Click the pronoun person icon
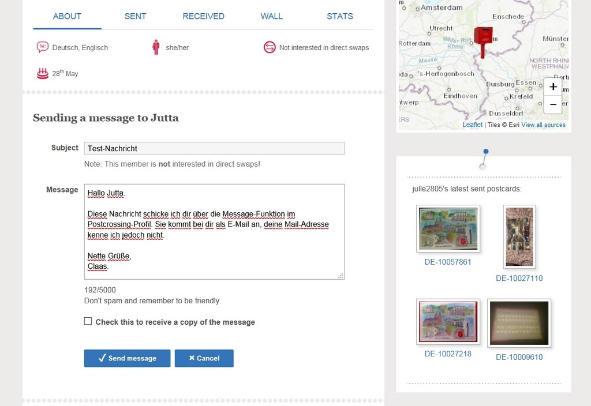The image size is (591, 406). pyautogui.click(x=156, y=47)
